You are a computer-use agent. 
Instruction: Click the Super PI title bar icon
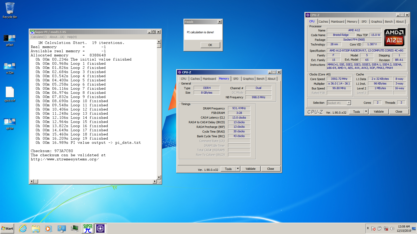point(32,32)
